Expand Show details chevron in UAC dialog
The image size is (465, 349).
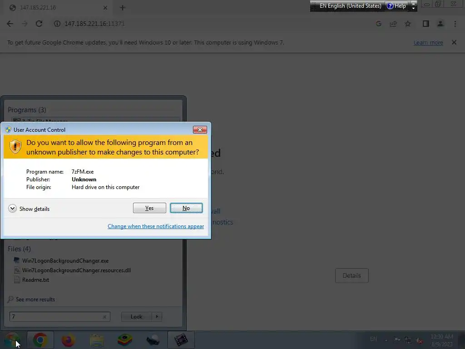pos(12,209)
